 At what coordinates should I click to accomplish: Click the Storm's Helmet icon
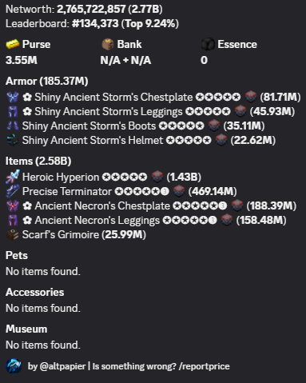[13, 140]
